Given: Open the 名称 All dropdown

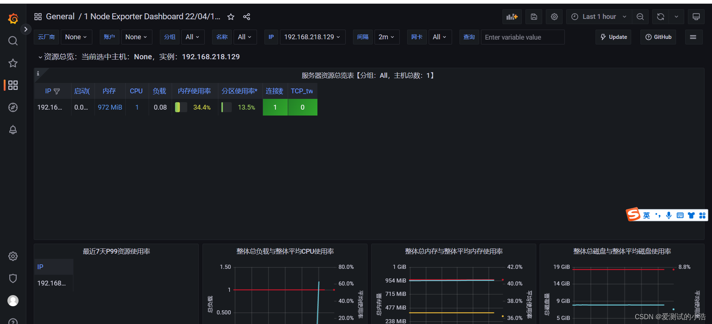Looking at the screenshot, I should point(245,37).
